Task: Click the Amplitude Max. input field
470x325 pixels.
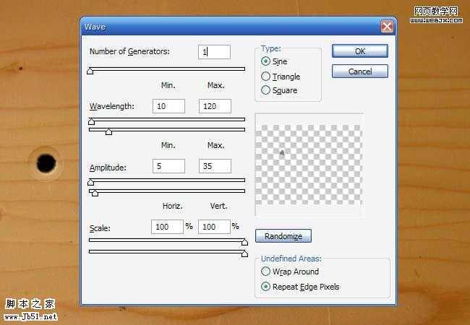Action: tap(214, 166)
